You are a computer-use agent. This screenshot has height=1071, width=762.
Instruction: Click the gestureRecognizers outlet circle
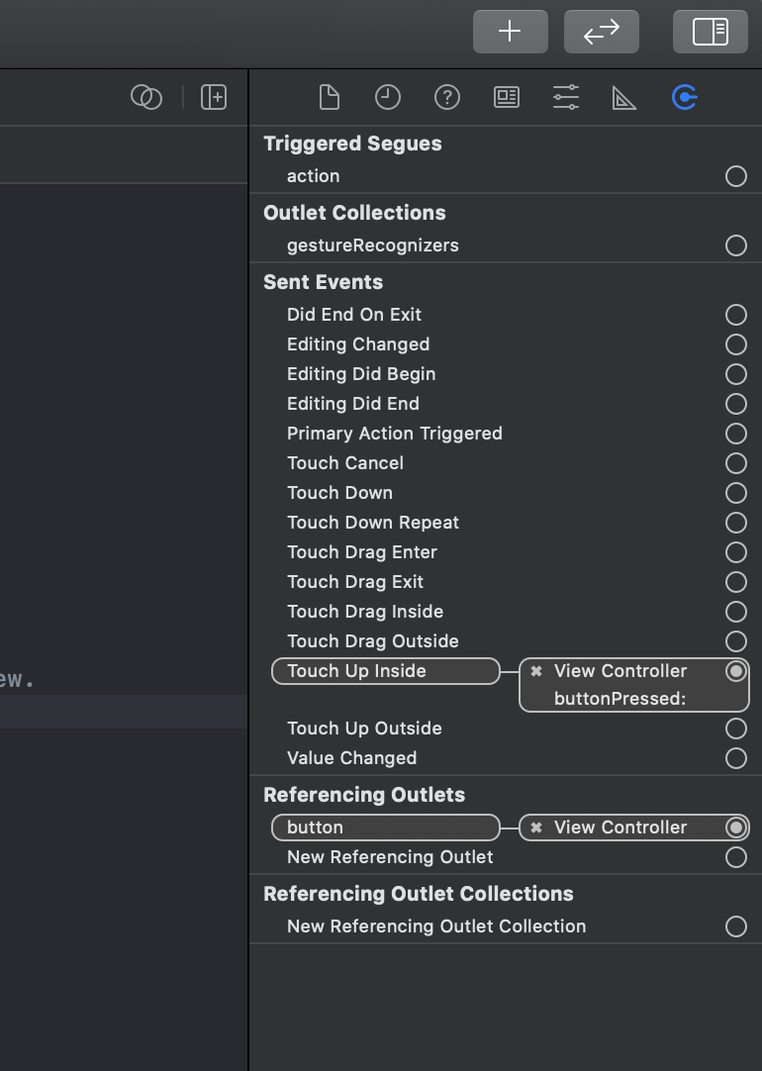735,245
